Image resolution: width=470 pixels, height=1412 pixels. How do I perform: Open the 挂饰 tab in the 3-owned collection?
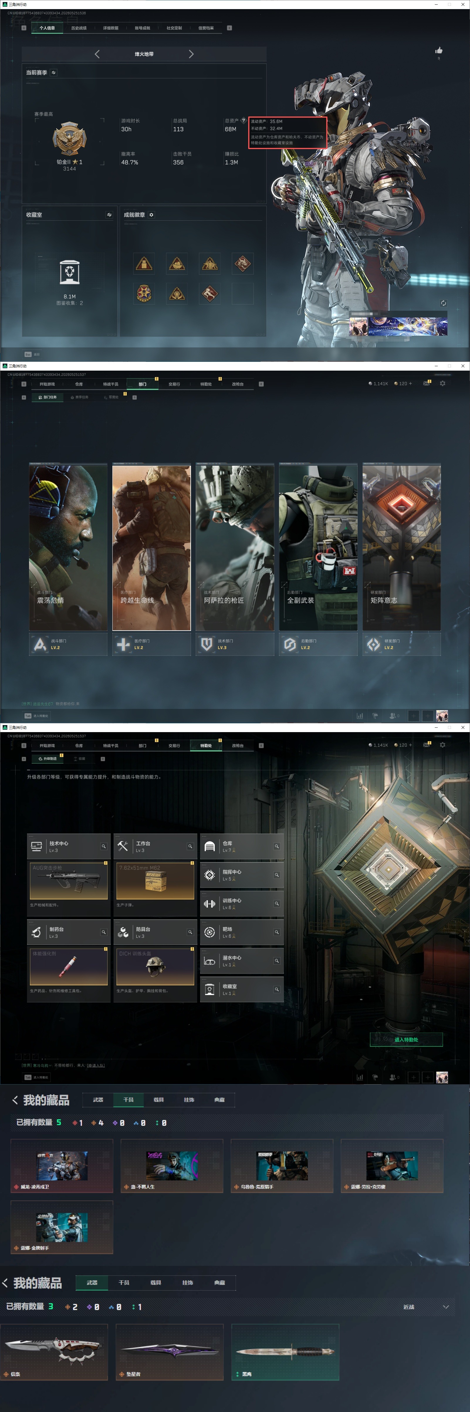point(188,1282)
